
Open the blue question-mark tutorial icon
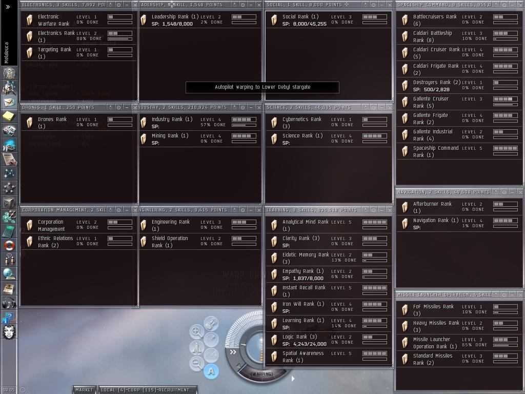[9, 318]
